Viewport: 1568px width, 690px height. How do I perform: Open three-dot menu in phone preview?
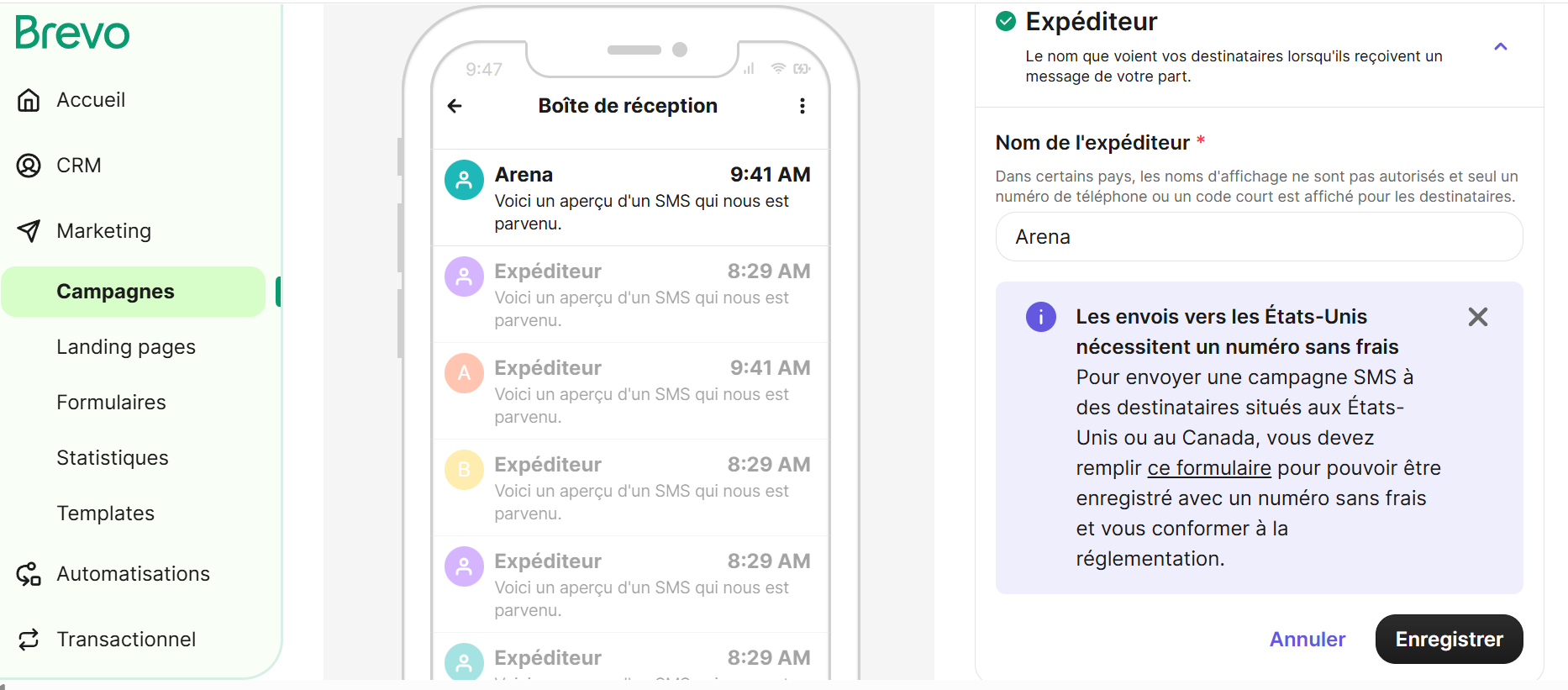[x=802, y=106]
